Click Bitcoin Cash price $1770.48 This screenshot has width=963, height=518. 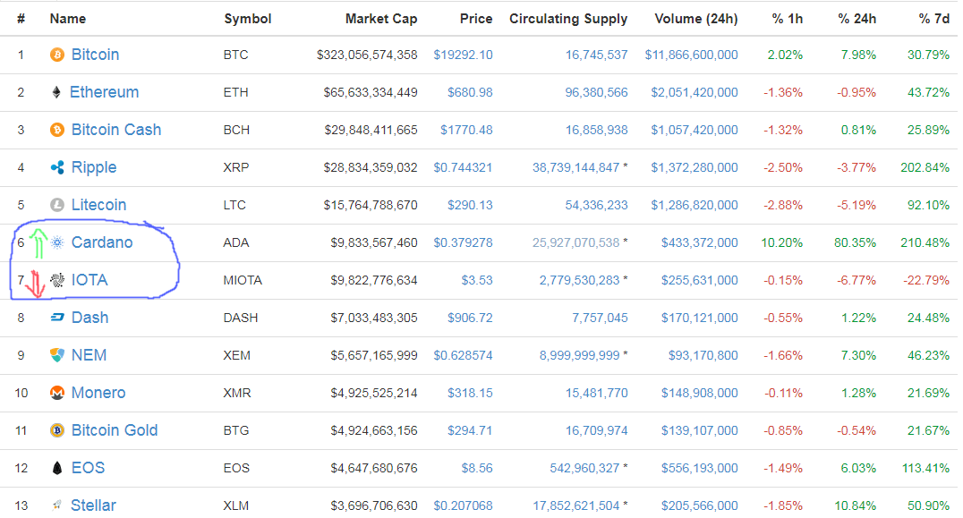(466, 130)
